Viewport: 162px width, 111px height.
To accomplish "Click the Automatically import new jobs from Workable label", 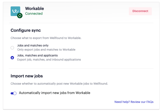I will point(55,93).
